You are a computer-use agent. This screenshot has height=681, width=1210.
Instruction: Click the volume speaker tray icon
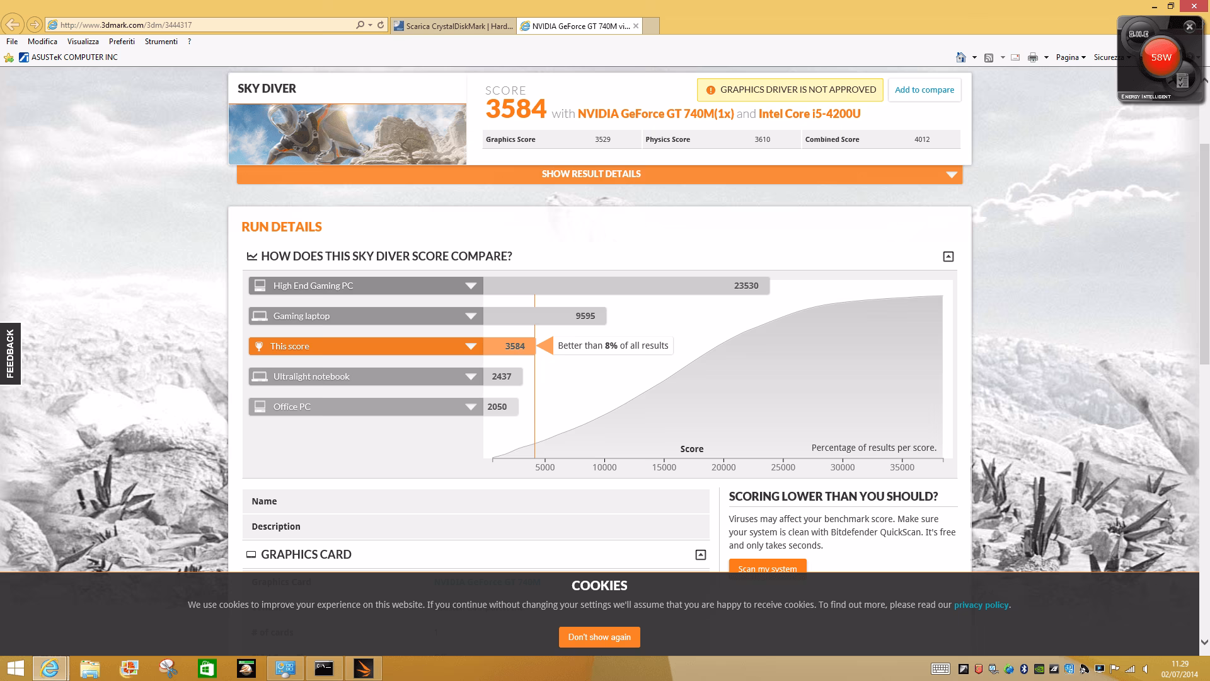pyautogui.click(x=1145, y=669)
